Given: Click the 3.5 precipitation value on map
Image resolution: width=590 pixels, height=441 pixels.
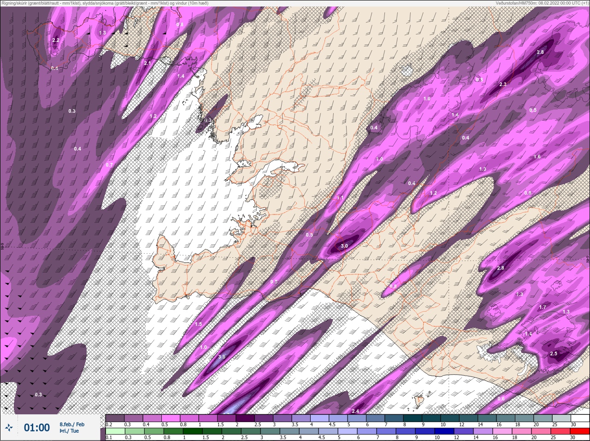Looking at the screenshot, I should pos(222,357).
